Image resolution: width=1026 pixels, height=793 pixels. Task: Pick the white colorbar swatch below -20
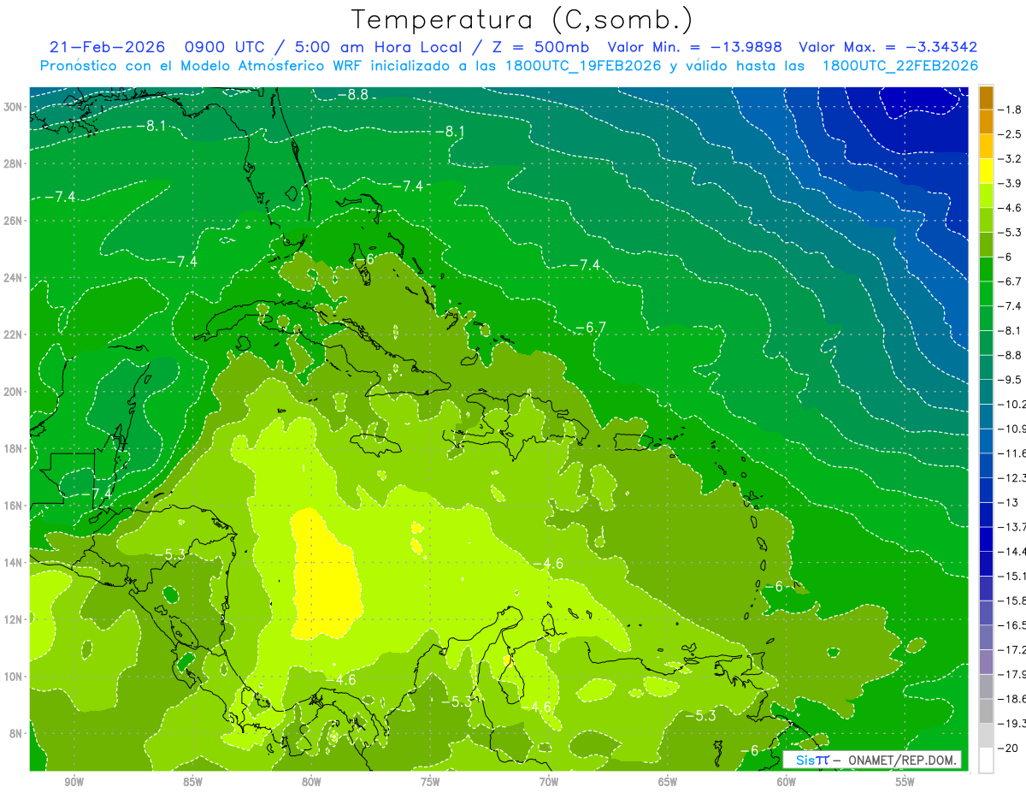coord(986,760)
